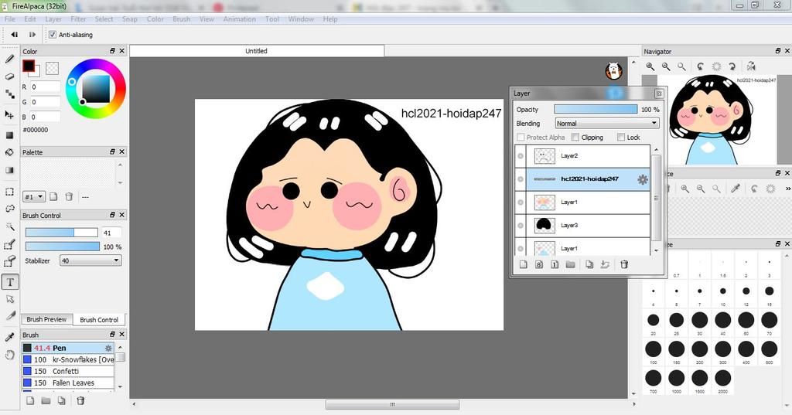The width and height of the screenshot is (792, 415).
Task: Select the Fallen Leaves brush
Action: click(x=68, y=383)
